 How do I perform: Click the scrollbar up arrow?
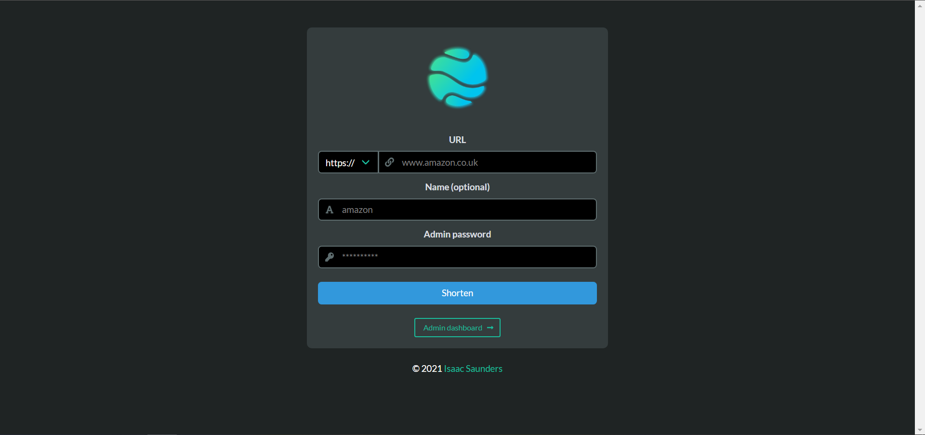[920, 5]
